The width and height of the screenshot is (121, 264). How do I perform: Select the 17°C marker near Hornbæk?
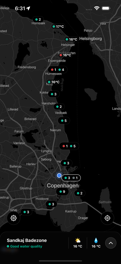(58, 27)
